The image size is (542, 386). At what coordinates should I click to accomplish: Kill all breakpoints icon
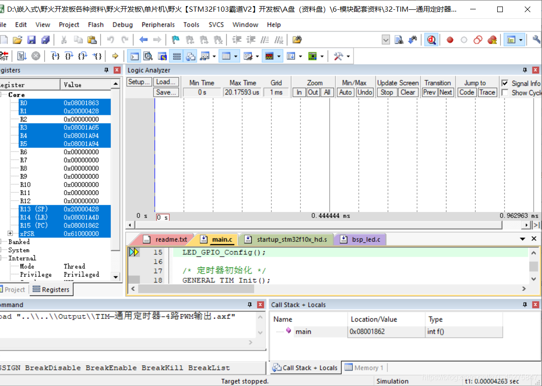click(x=492, y=40)
